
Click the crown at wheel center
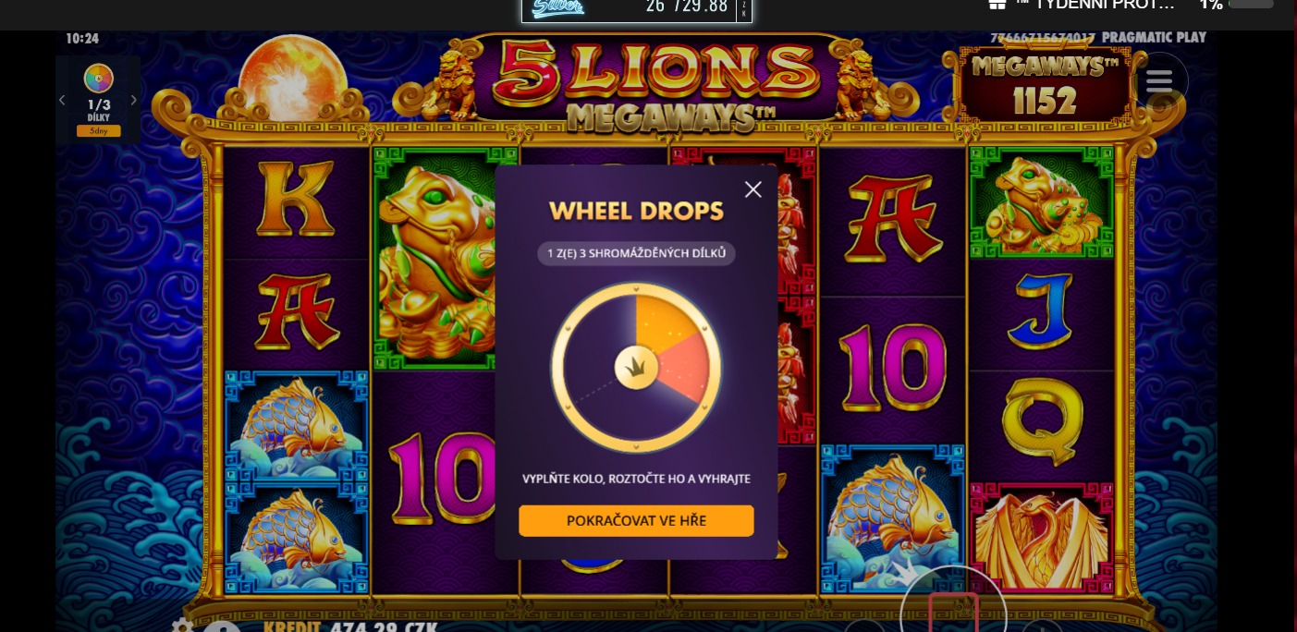(x=636, y=369)
